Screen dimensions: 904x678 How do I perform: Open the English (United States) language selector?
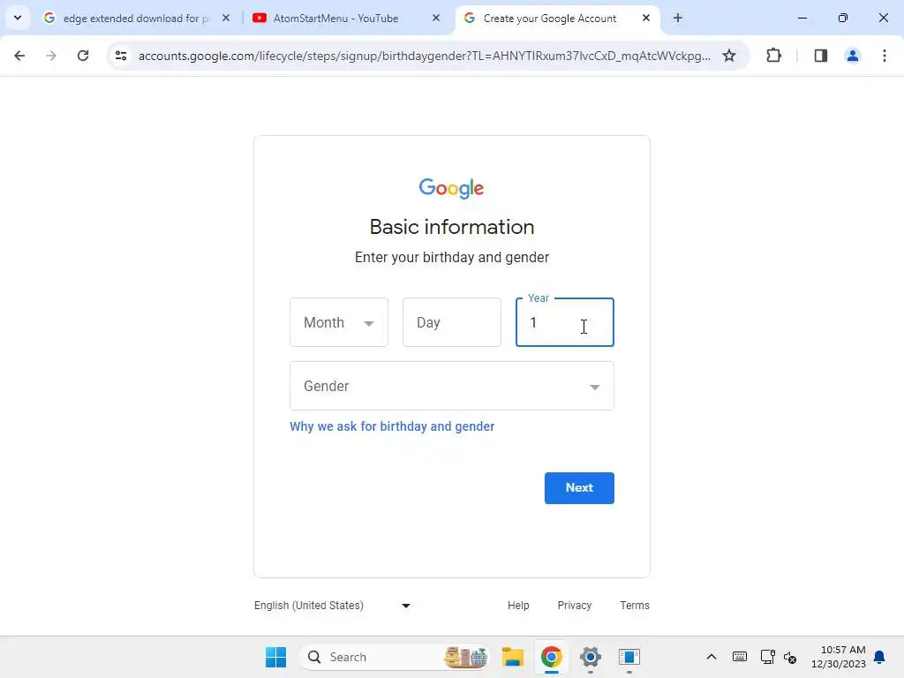coord(333,606)
